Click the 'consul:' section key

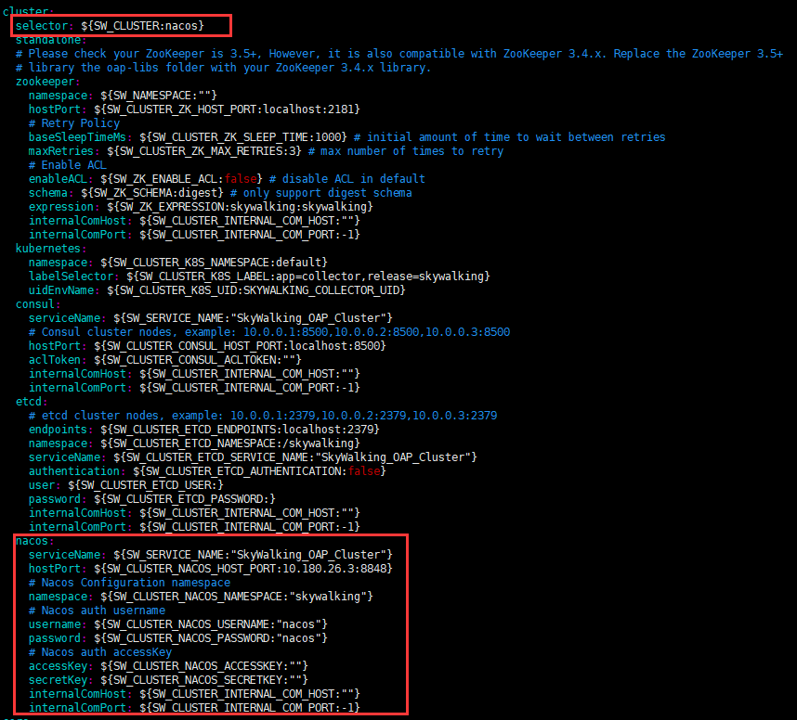[x=38, y=304]
